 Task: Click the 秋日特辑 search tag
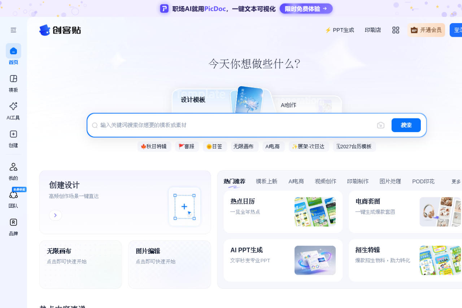154,146
